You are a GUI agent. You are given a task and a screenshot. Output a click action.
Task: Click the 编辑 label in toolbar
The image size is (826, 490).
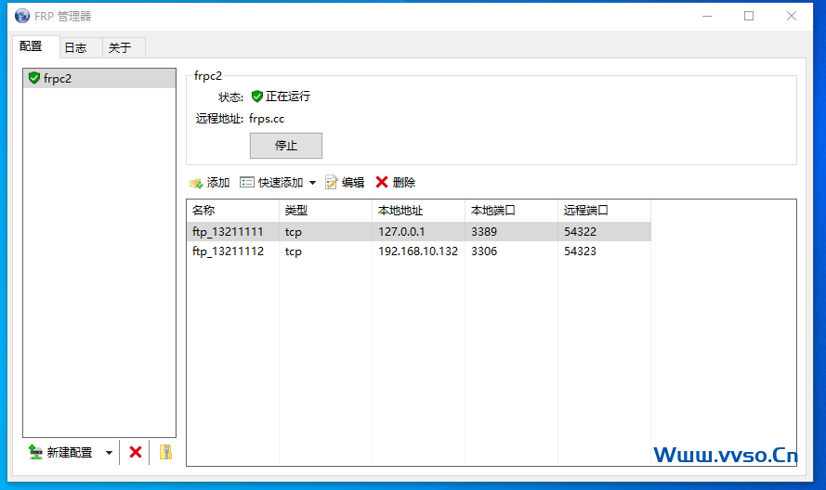tap(353, 183)
